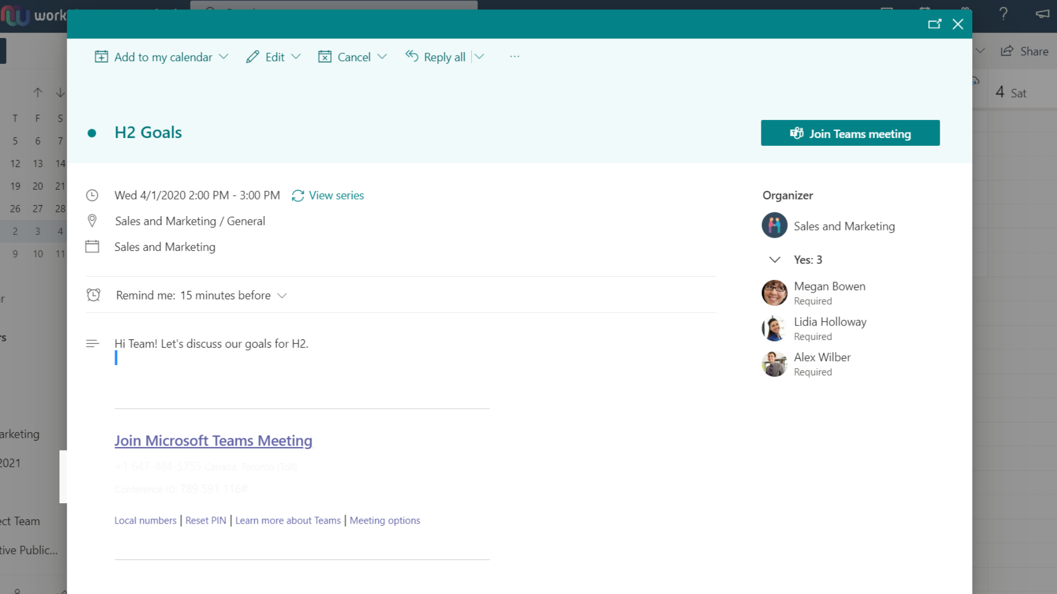This screenshot has width=1057, height=594.
Task: Click the H2 Goals meeting title
Action: click(x=148, y=133)
